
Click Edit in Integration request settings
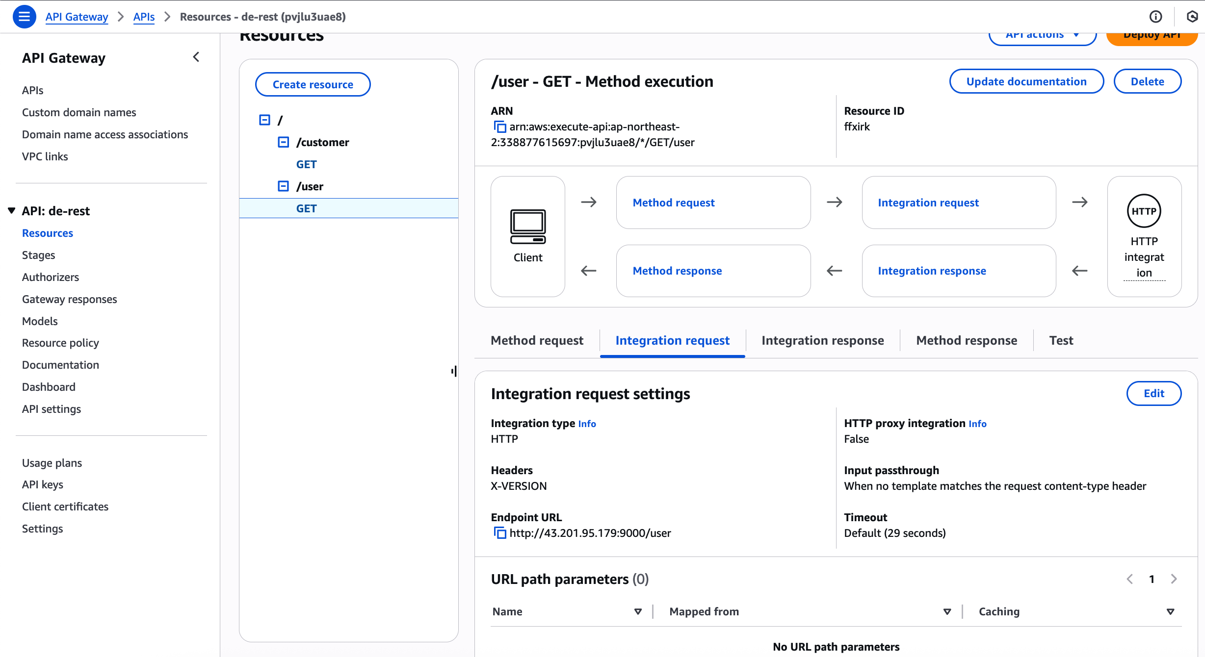pos(1153,393)
